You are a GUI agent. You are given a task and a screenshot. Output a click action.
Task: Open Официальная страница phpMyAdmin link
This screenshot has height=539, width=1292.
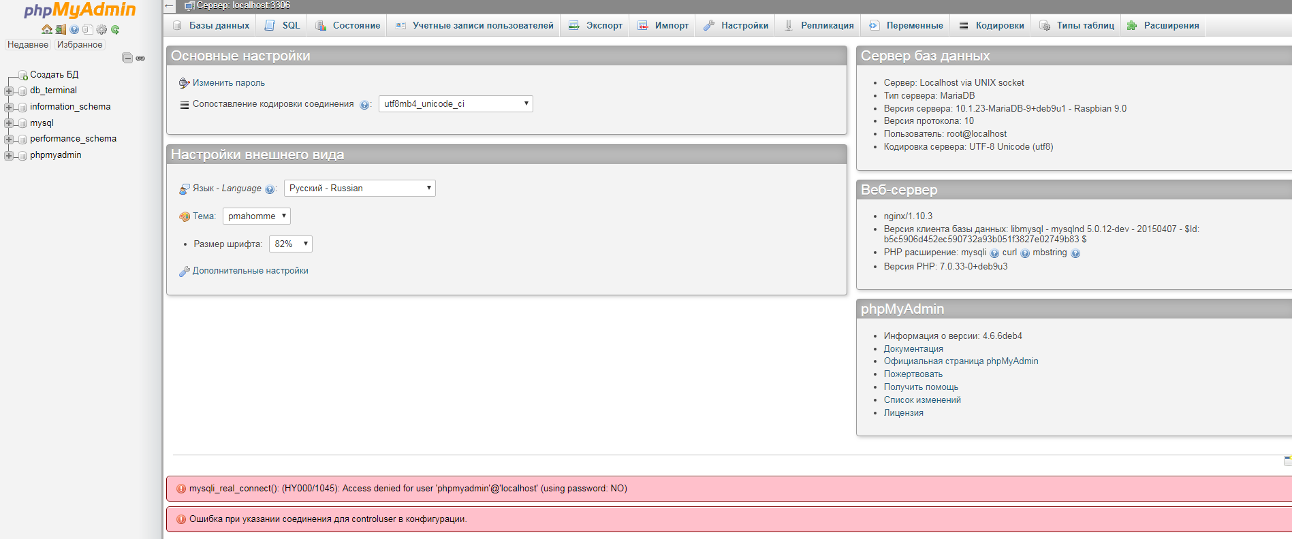(961, 361)
